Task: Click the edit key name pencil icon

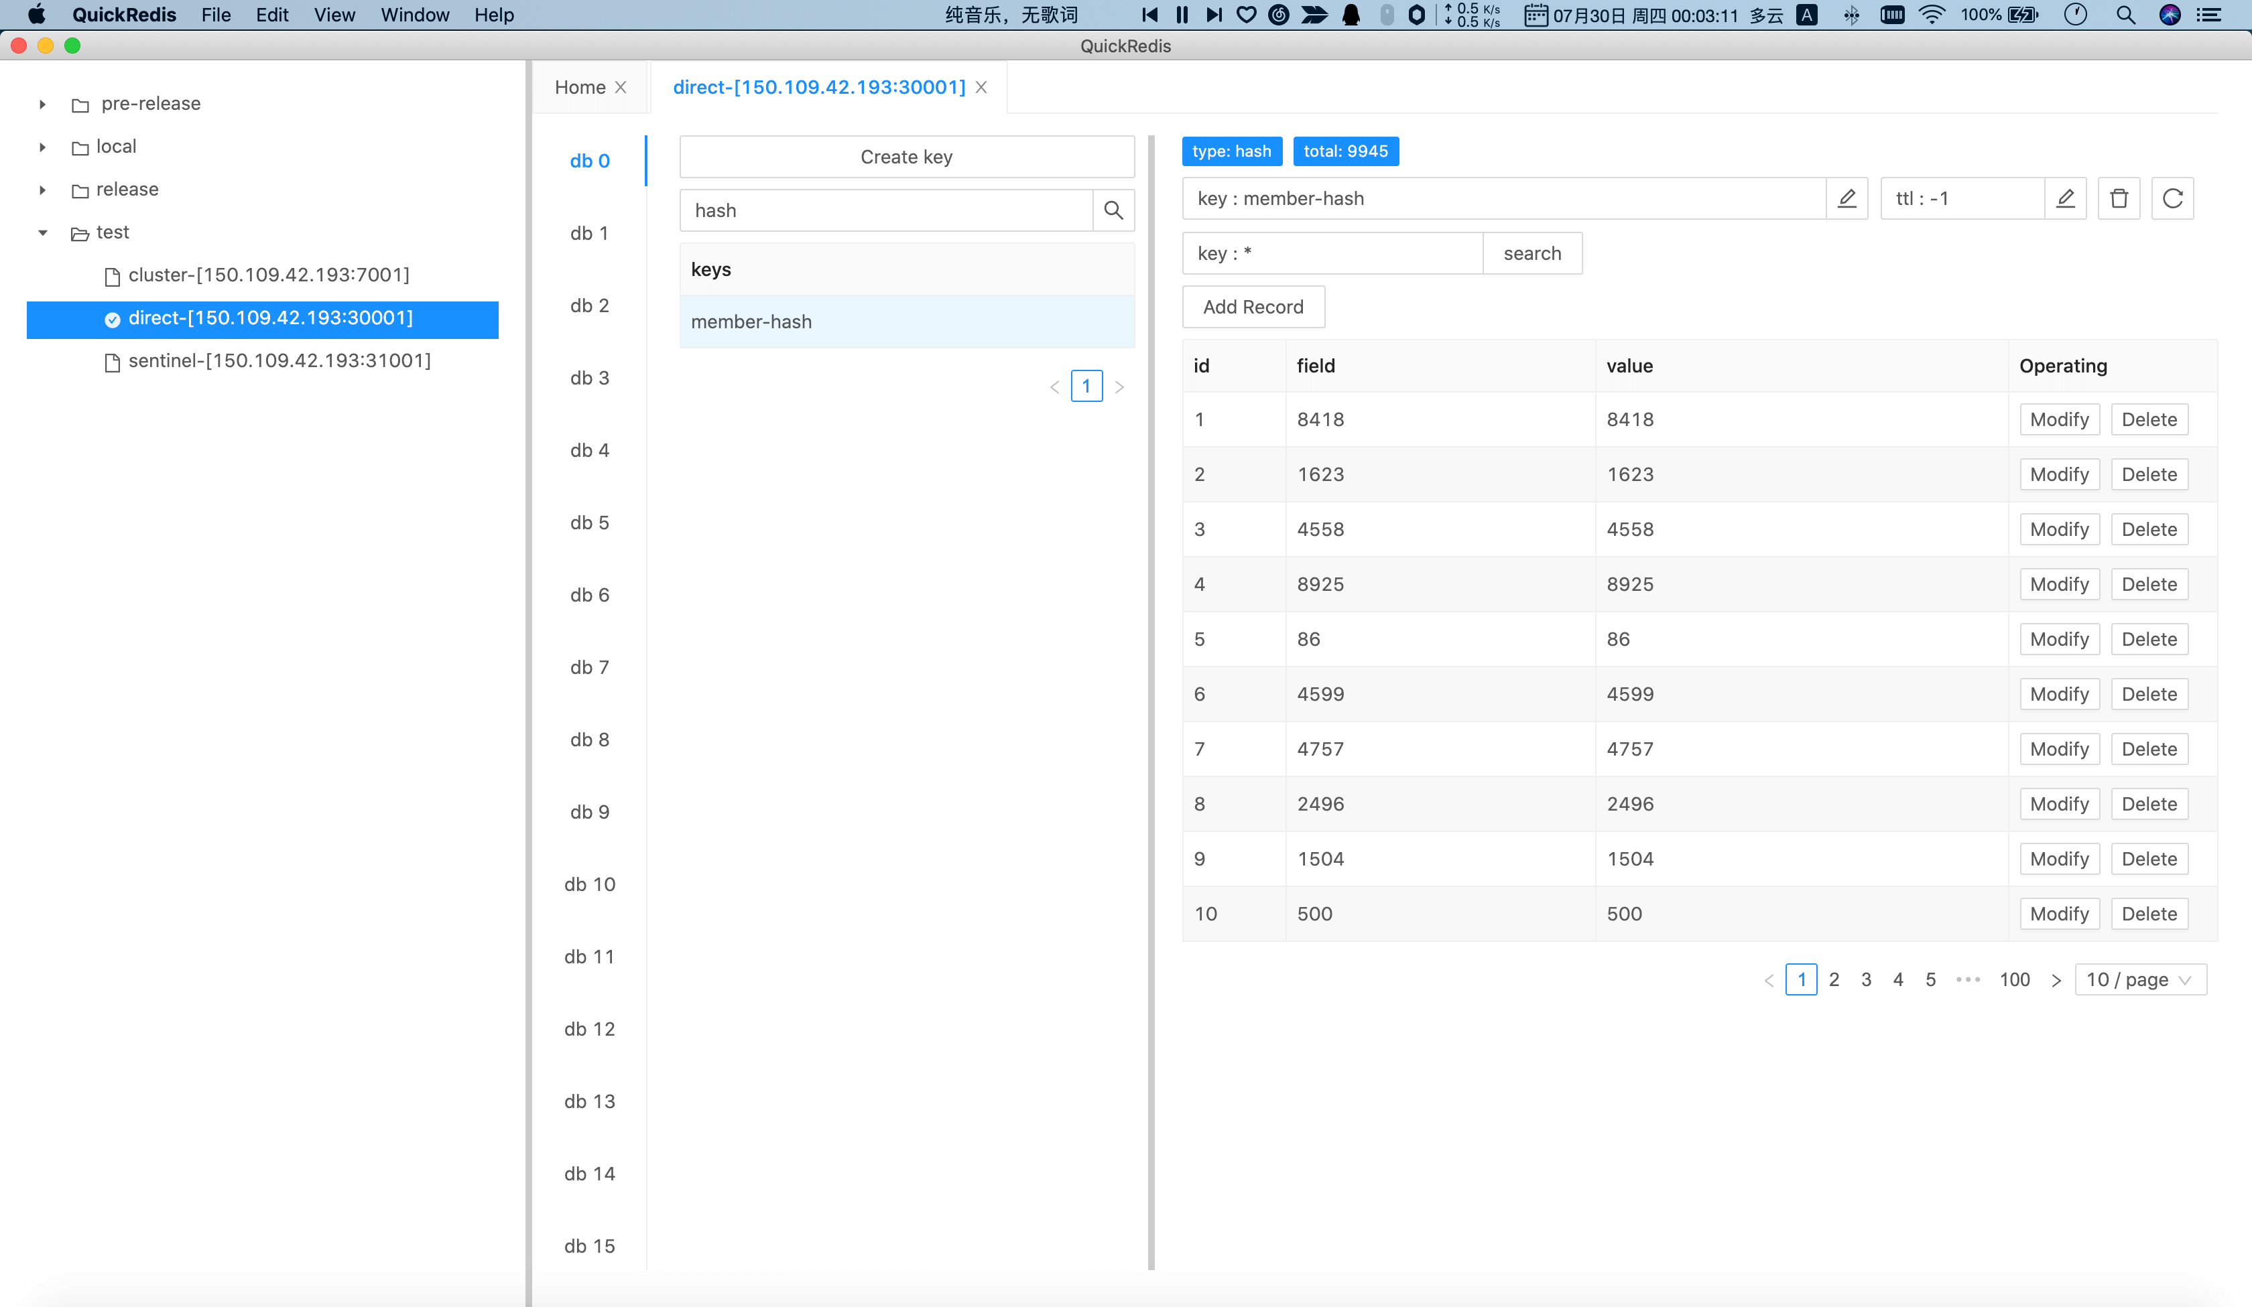Action: pos(1847,198)
